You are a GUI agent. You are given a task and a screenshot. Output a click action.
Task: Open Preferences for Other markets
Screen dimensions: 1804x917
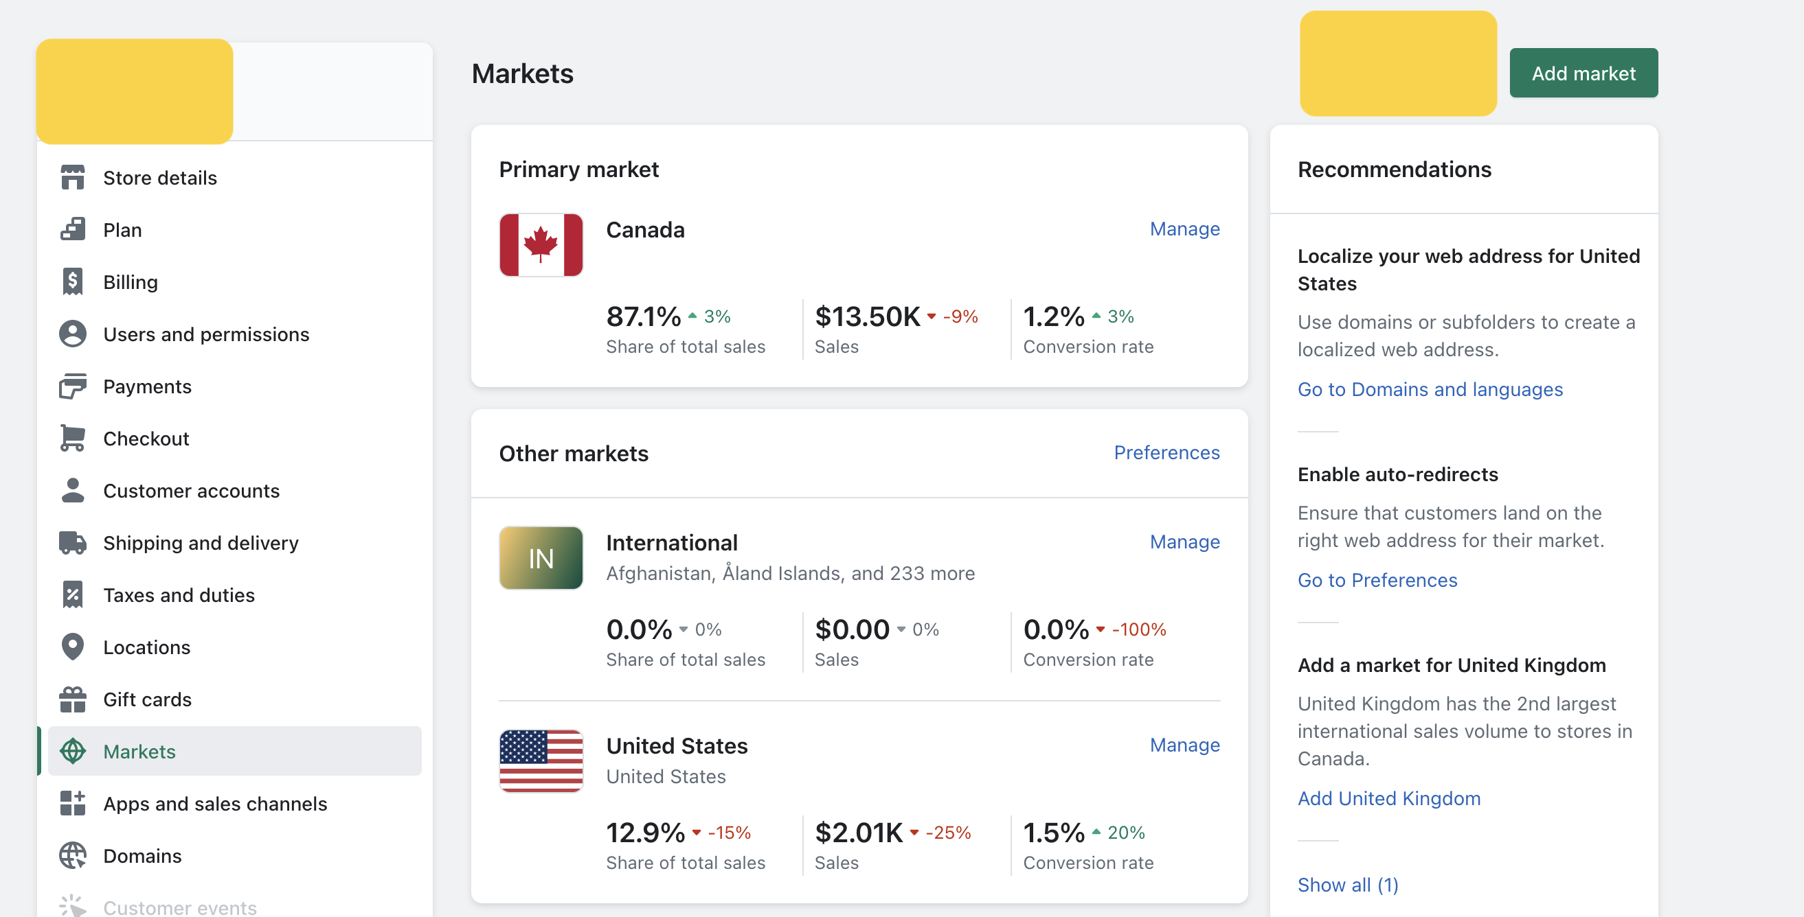coord(1166,452)
